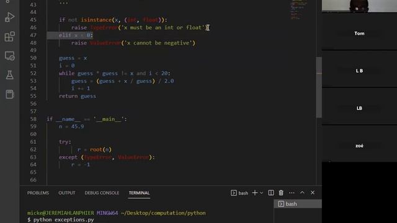Click the 'x cannot be negative' string
Viewport: 397px width, 223px height.
point(158,43)
